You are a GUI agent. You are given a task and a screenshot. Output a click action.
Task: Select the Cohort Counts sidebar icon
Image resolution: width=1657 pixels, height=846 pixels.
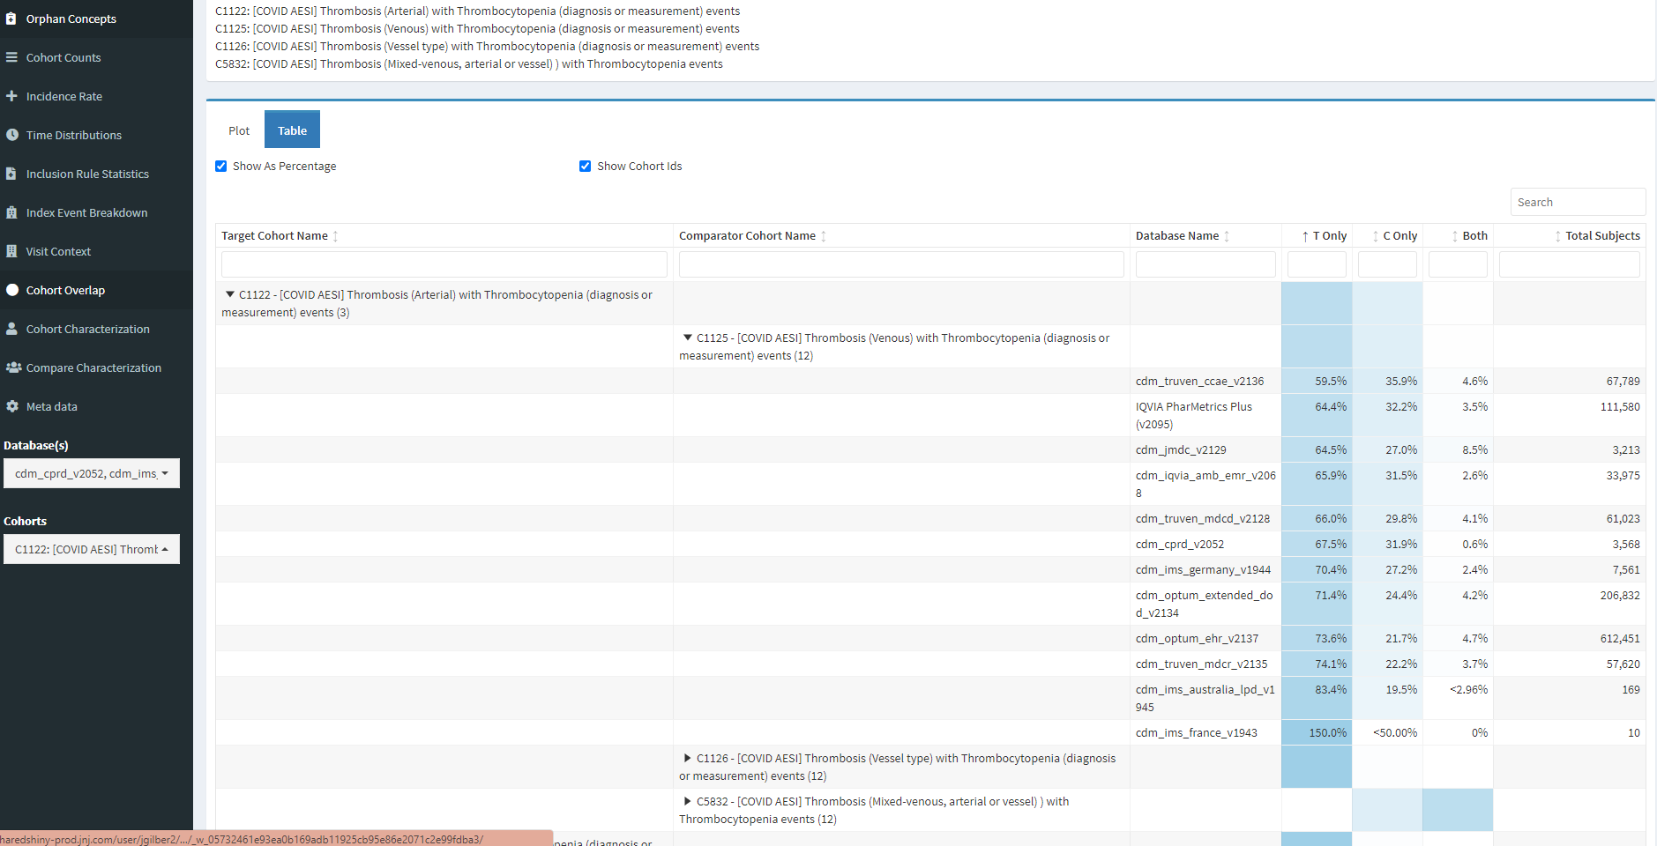click(63, 57)
